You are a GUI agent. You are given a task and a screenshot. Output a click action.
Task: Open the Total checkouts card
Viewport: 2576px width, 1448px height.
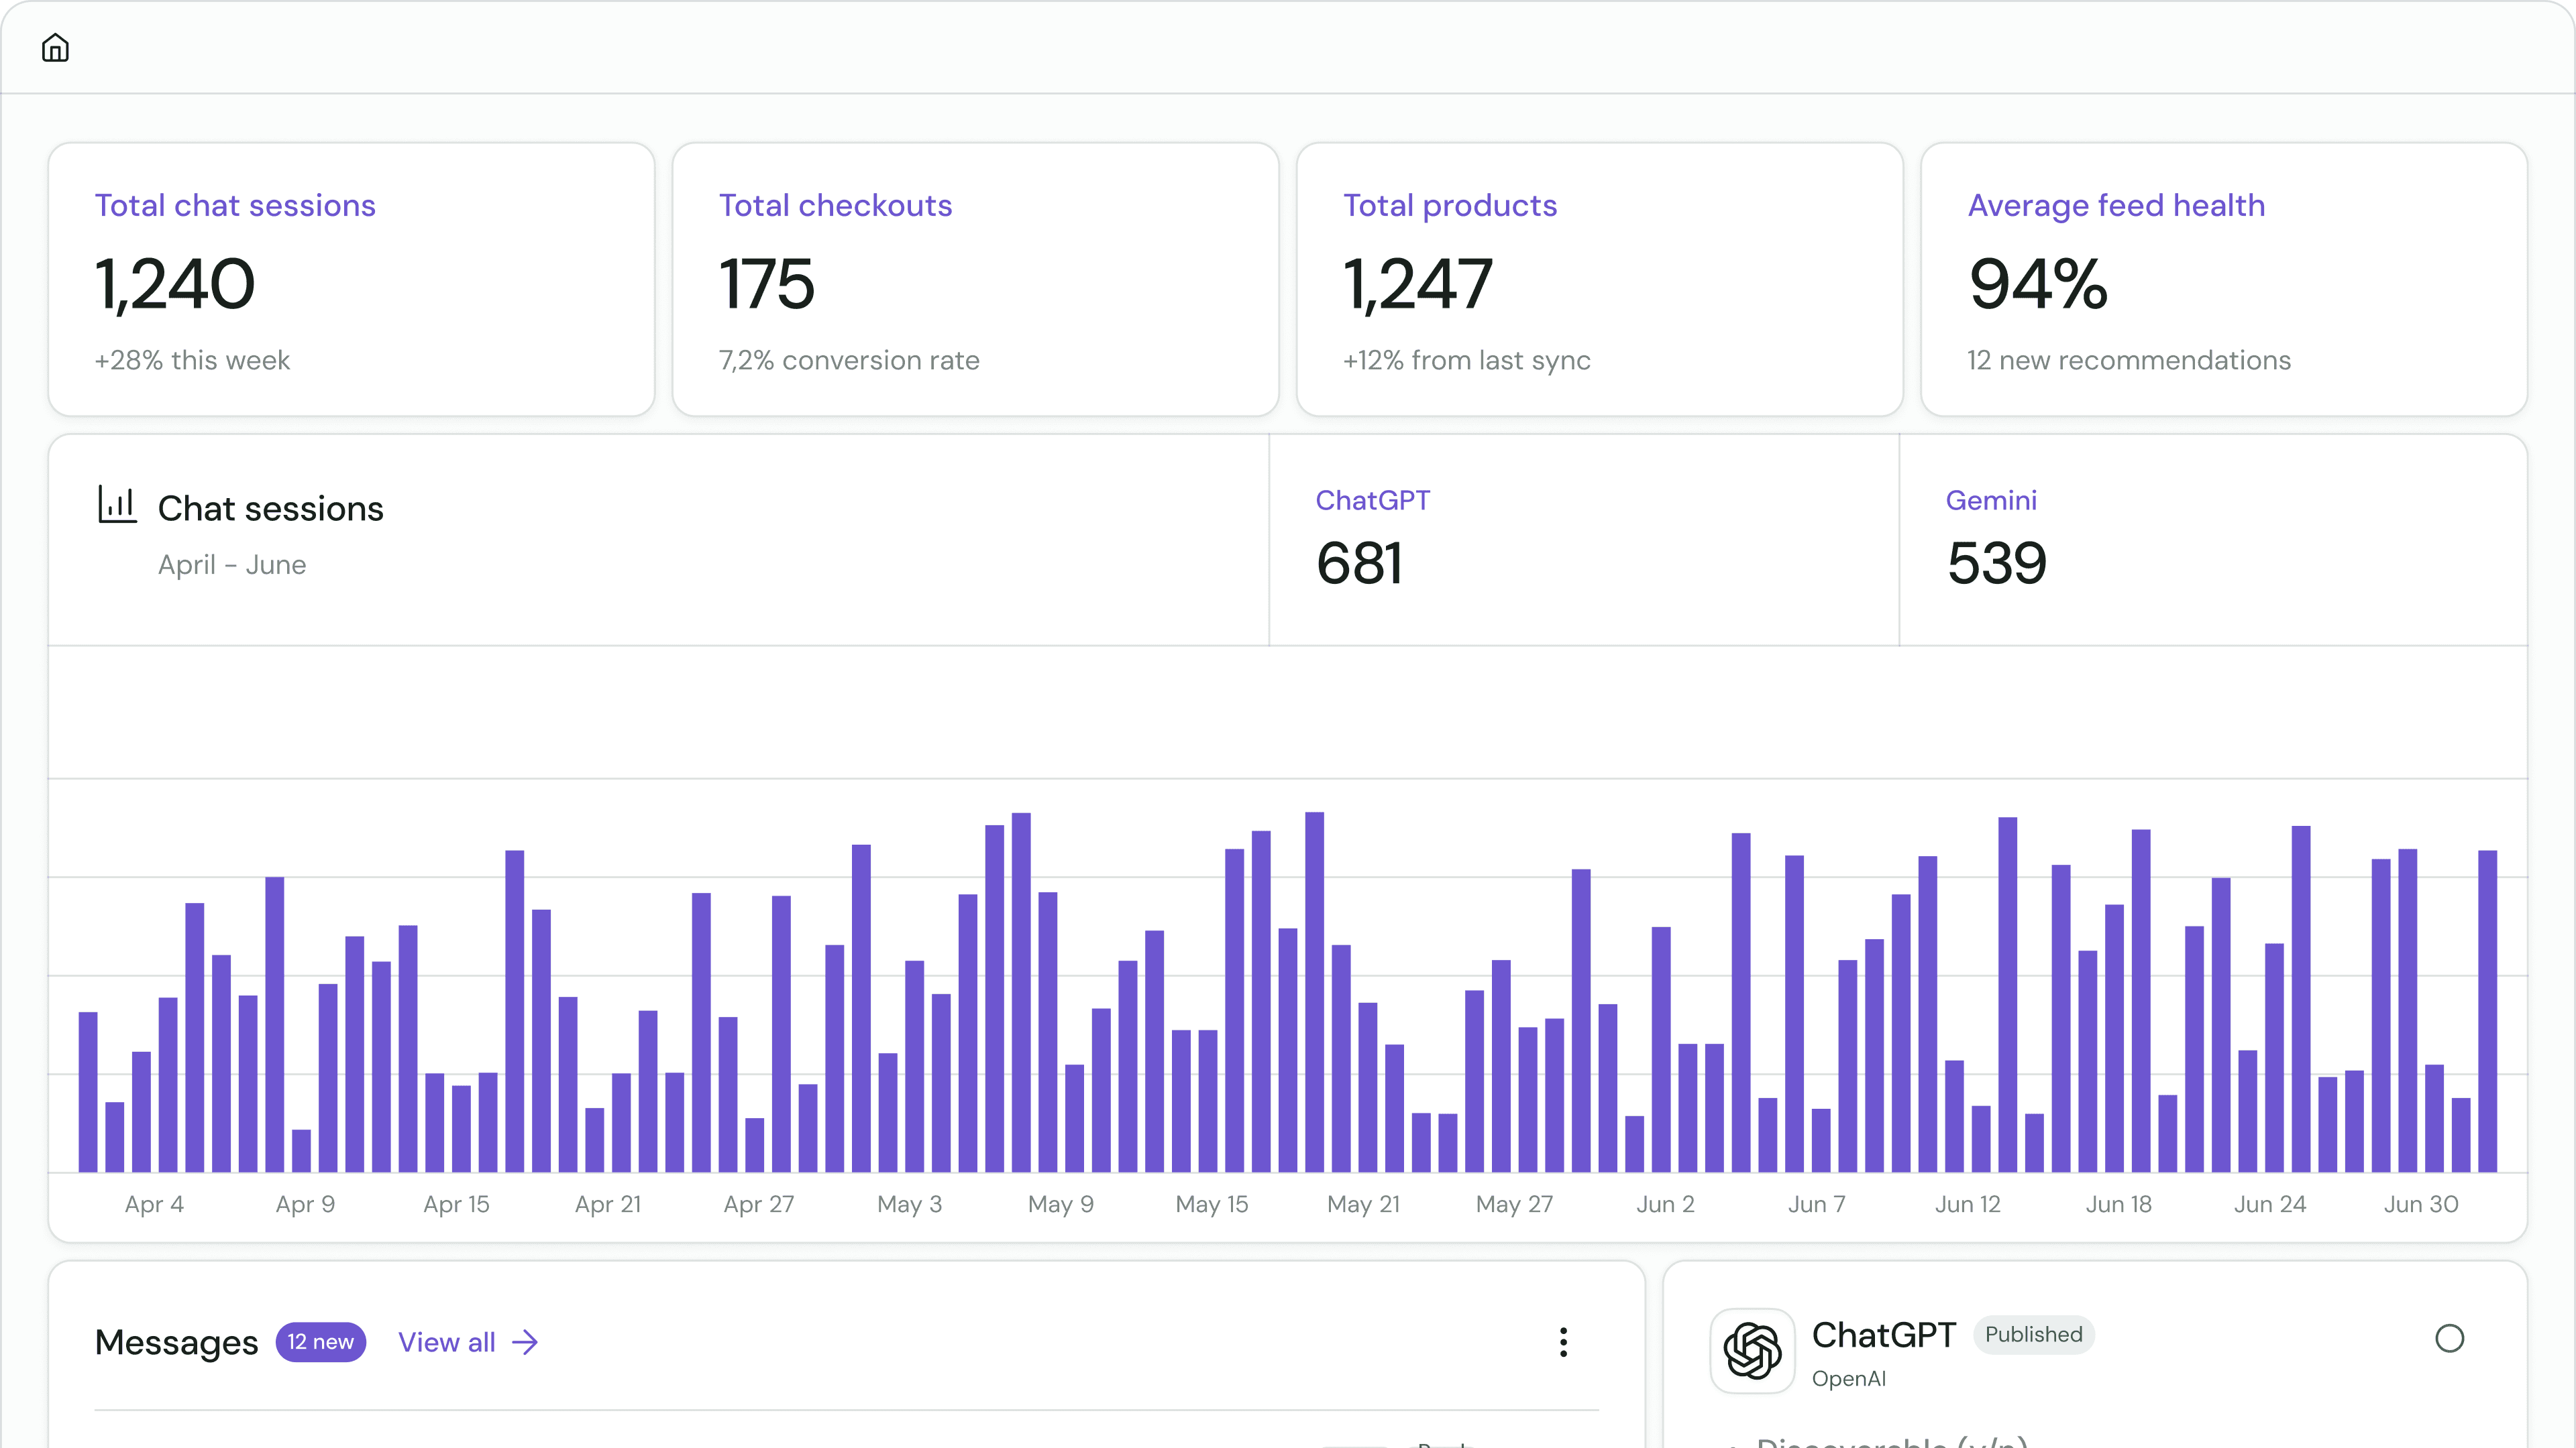click(x=975, y=279)
